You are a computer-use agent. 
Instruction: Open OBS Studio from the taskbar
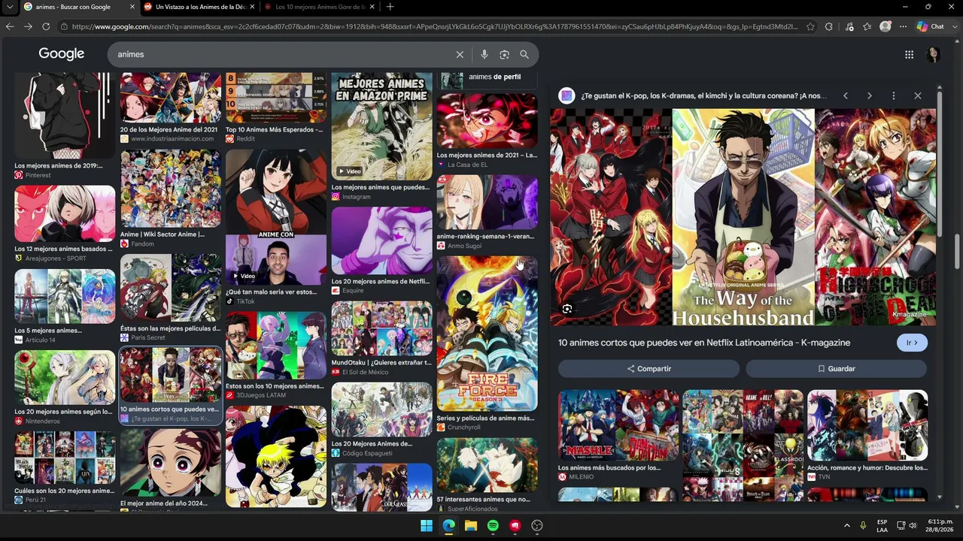pos(537,525)
